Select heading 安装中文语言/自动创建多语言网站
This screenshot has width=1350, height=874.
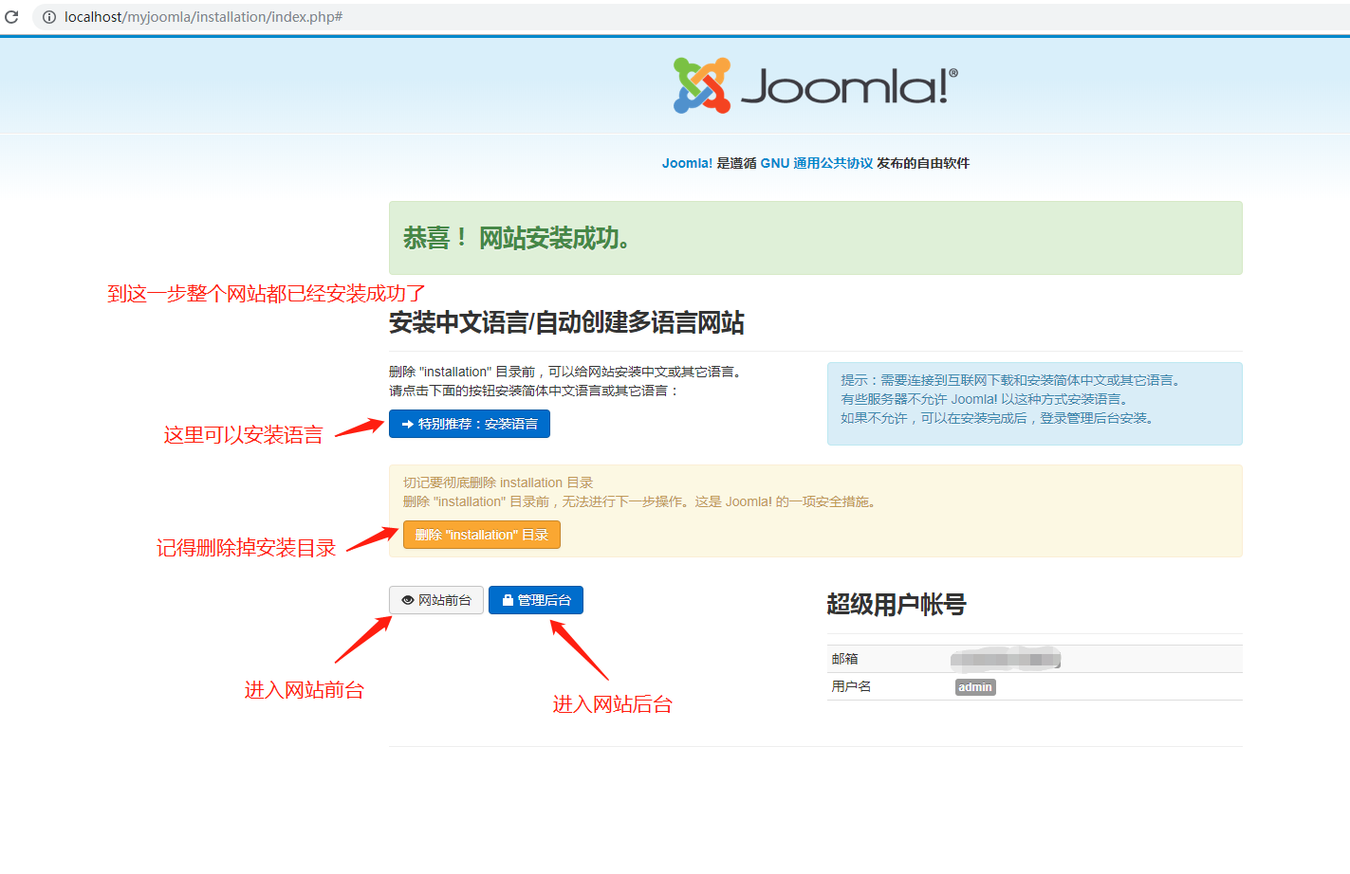566,323
